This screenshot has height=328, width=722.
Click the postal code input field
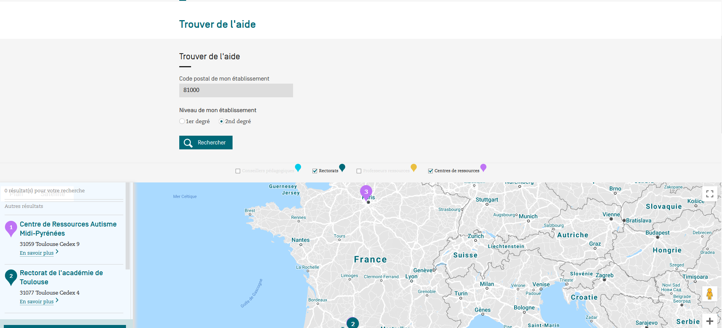pyautogui.click(x=236, y=90)
